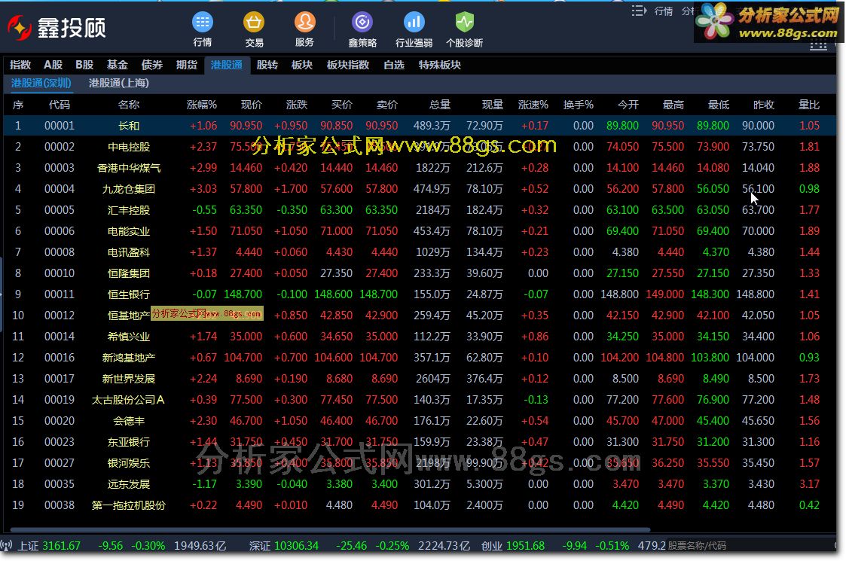Switch to the 自选 tab
Screen dimensions: 846x561
394,65
